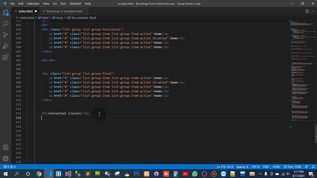This screenshot has height=178, width=317.
Task: Open the Go menu
Action: [55, 3]
